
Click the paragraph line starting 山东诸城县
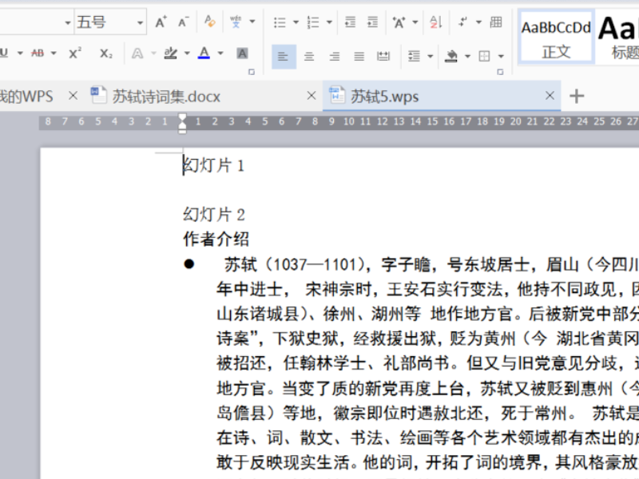point(428,314)
